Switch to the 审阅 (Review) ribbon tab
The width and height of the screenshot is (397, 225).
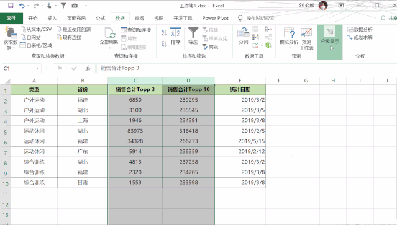[x=139, y=18]
